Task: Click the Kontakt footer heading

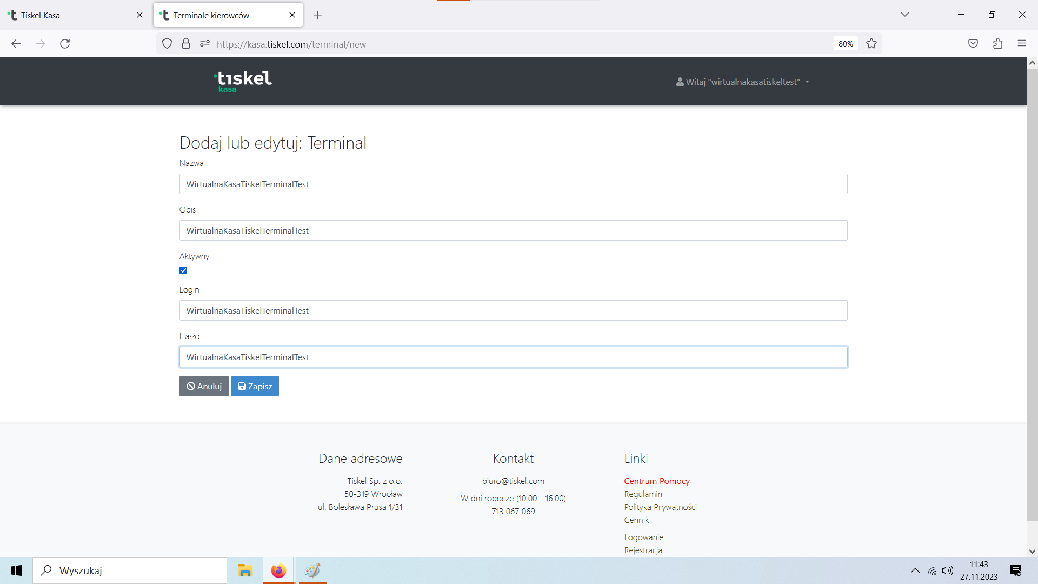Action: click(513, 459)
